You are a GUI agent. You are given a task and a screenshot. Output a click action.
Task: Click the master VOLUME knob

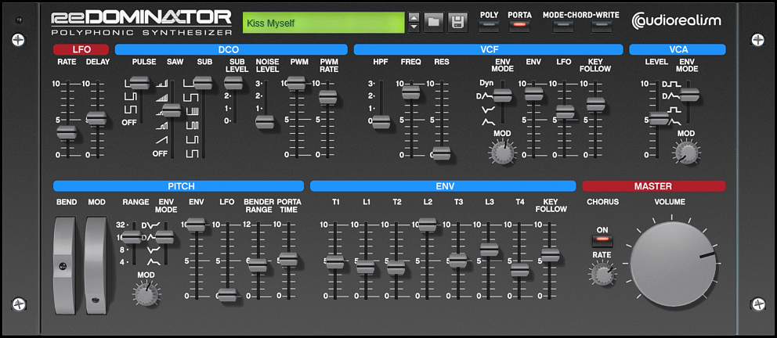click(673, 264)
